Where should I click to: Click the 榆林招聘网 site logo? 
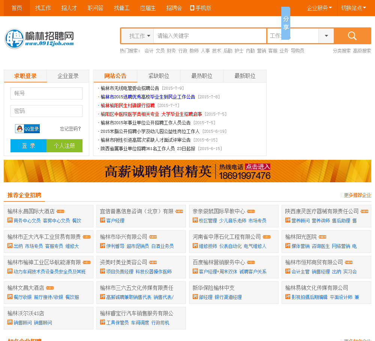39,39
